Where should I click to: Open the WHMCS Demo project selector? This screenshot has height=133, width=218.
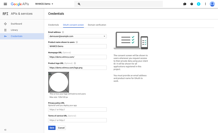[44, 4]
